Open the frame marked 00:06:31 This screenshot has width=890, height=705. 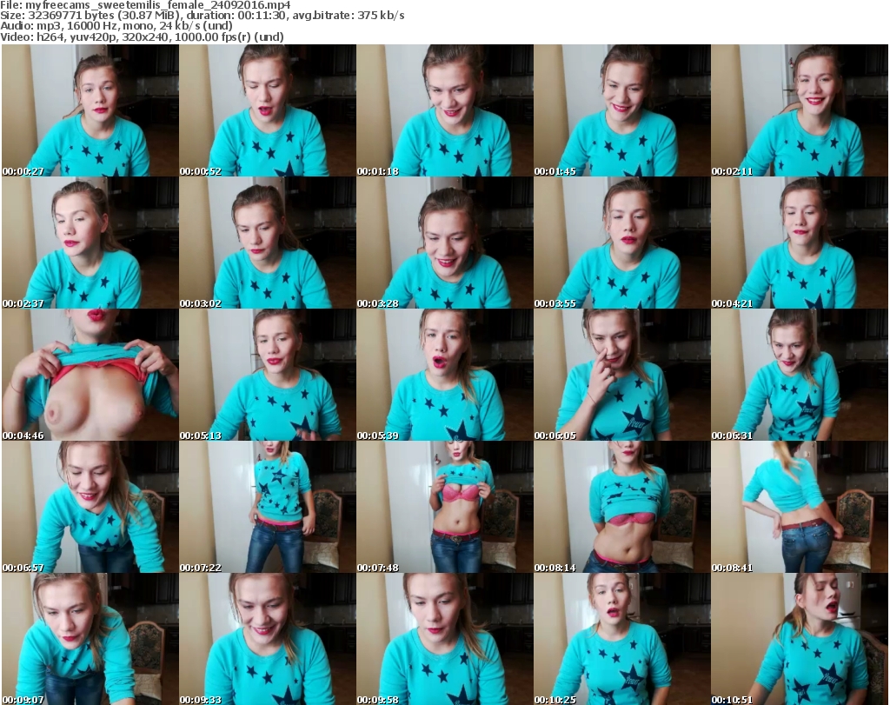pyautogui.click(x=800, y=376)
